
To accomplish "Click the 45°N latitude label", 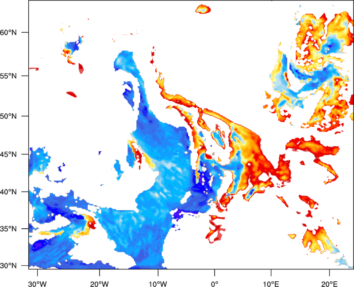I will tap(8, 154).
